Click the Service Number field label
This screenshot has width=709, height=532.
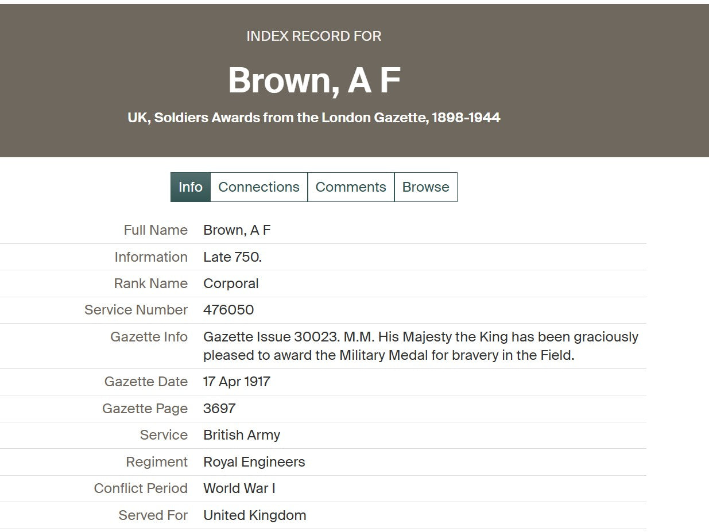click(136, 310)
